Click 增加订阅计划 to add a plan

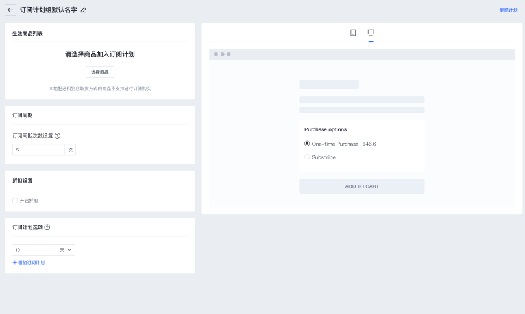point(29,263)
